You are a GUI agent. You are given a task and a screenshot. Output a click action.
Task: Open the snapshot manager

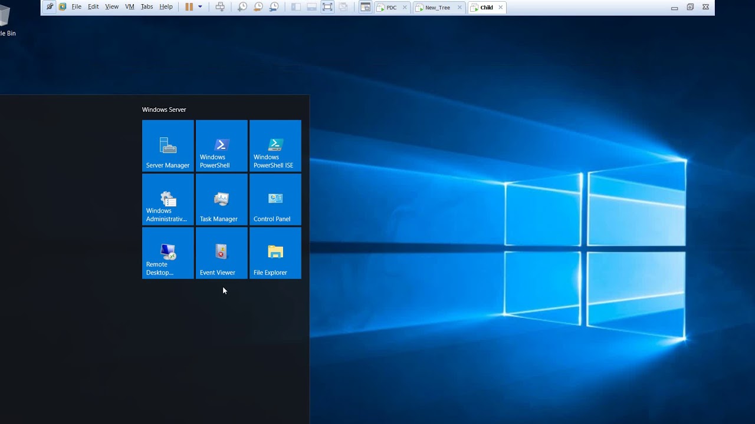(x=274, y=7)
